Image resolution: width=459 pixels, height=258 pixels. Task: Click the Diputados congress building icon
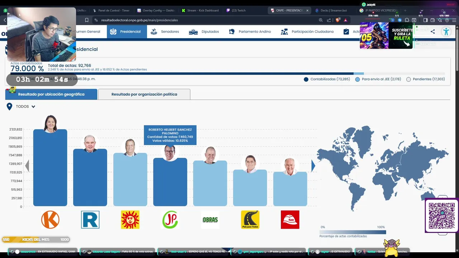point(193,32)
